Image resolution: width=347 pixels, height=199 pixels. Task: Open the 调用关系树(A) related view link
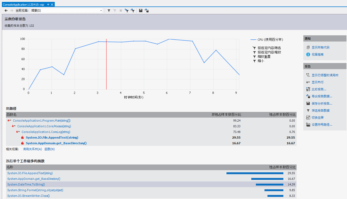pyautogui.click(x=32, y=149)
